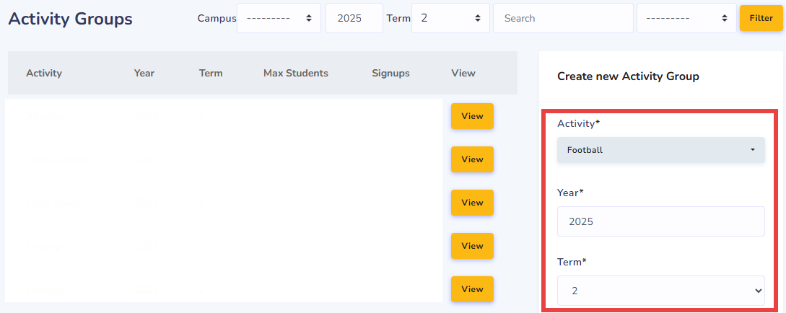Click View button in third table row
786x313 pixels.
point(472,203)
